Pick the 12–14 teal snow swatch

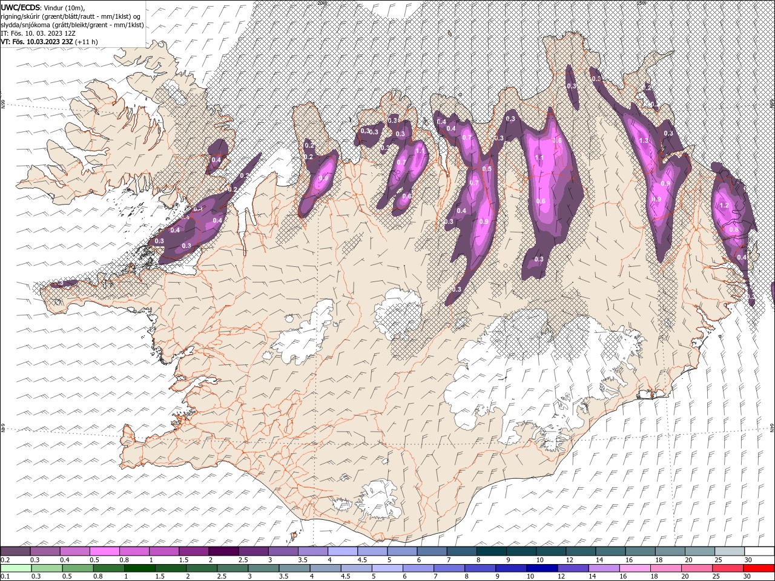pyautogui.click(x=581, y=551)
